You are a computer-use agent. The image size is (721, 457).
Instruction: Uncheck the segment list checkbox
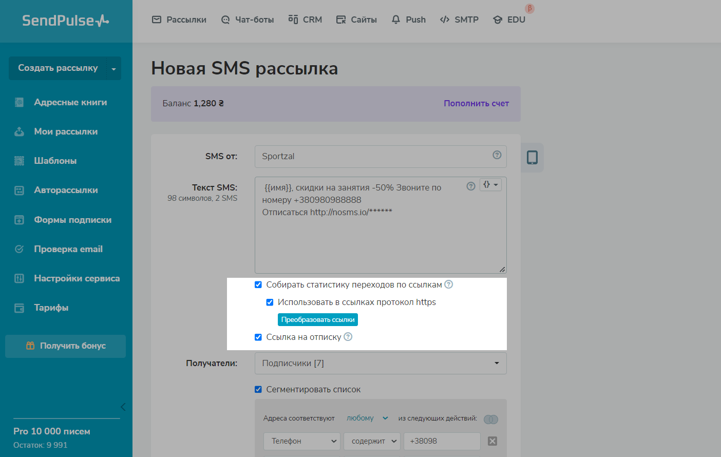[258, 389]
